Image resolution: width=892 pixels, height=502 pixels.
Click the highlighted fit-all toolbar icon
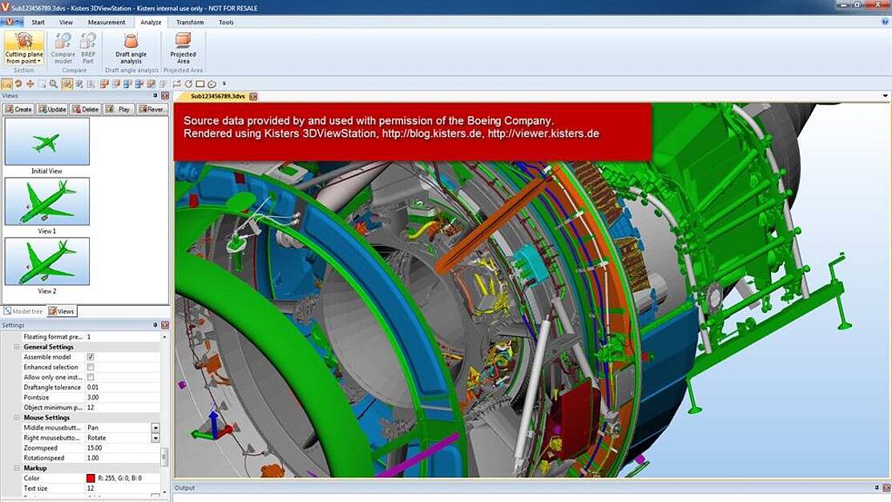67,84
